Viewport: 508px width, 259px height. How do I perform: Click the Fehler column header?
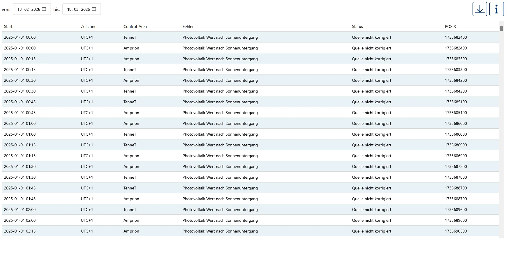(188, 26)
